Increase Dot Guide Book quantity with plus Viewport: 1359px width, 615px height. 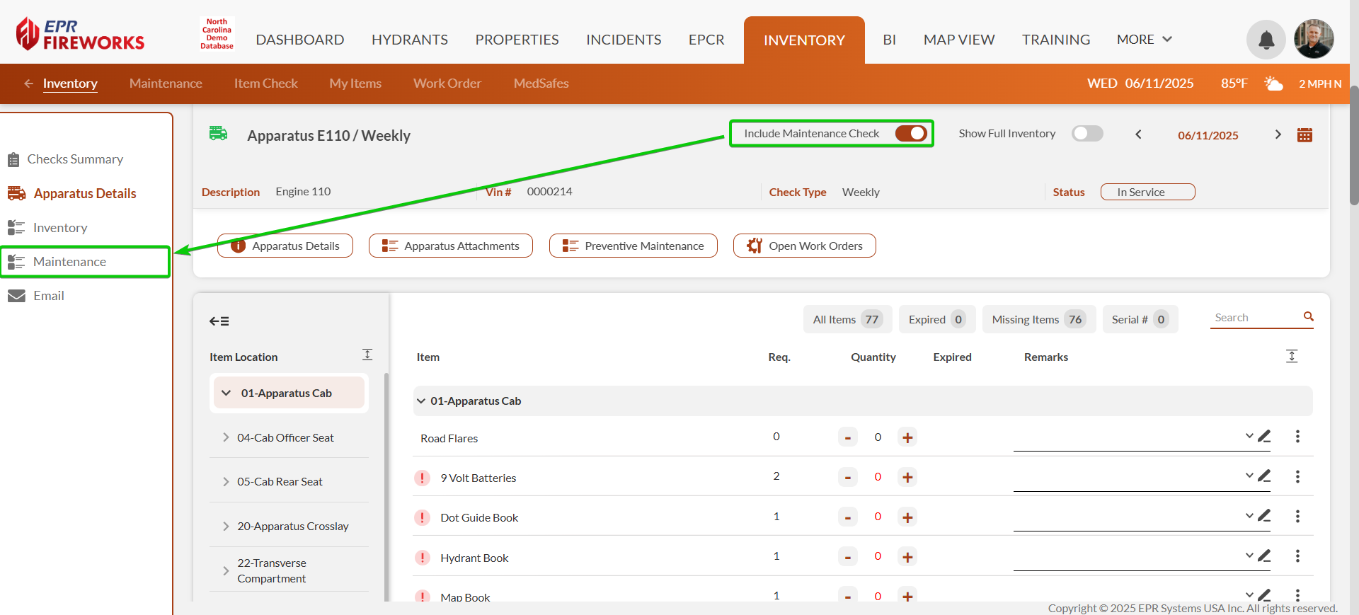coord(907,517)
